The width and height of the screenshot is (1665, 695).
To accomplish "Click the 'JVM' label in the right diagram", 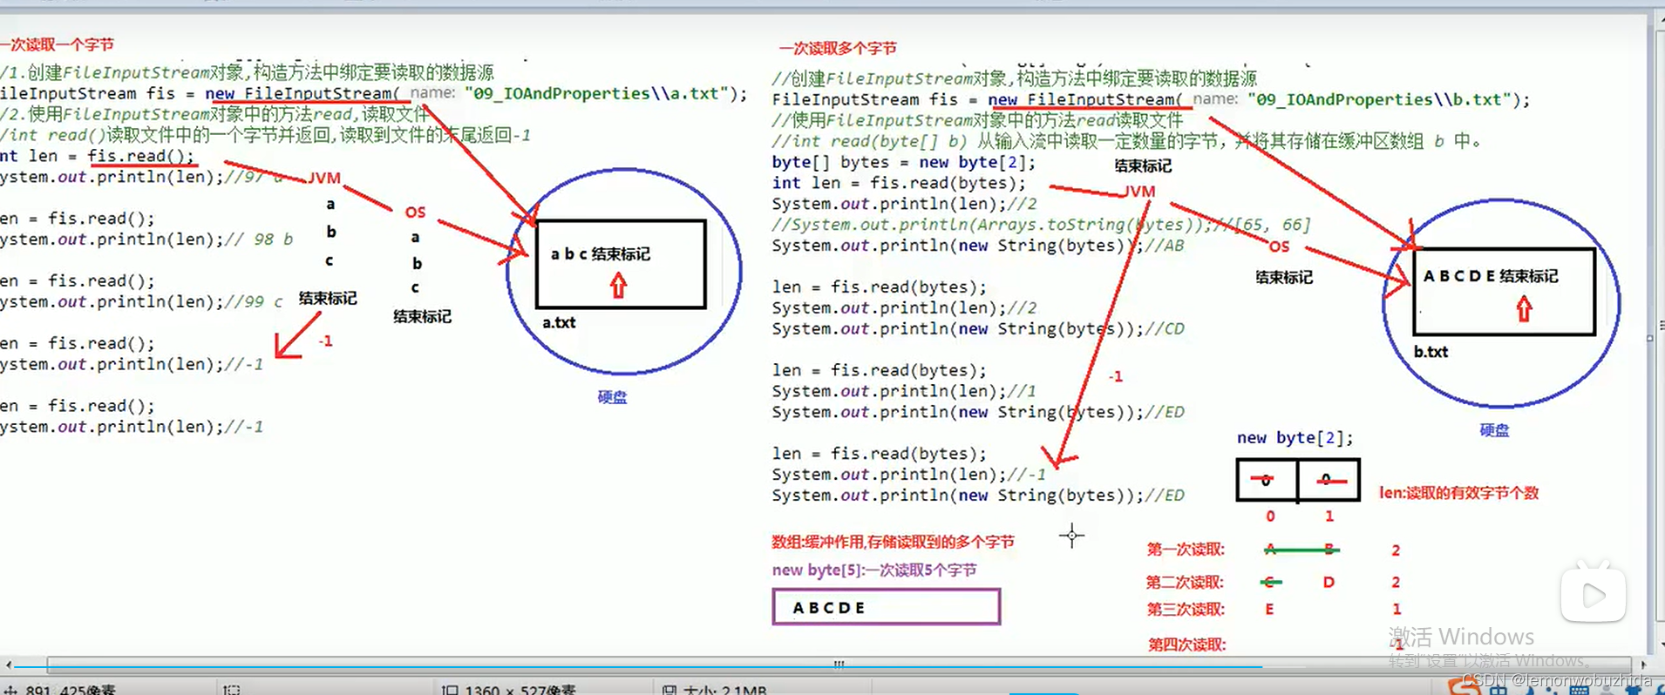I will point(1138,191).
